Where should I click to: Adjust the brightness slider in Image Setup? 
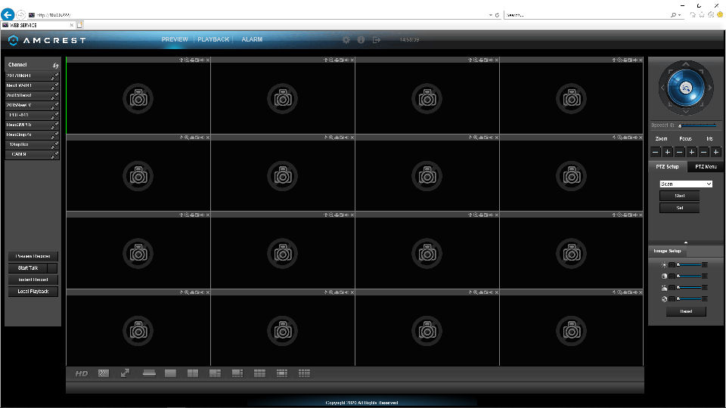(689, 265)
